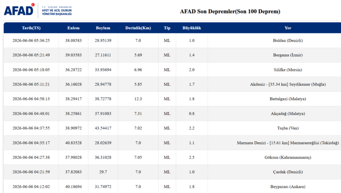Select the date 2026-06-06 04:37:55
Viewport: 341px width, 193px height.
click(x=31, y=128)
